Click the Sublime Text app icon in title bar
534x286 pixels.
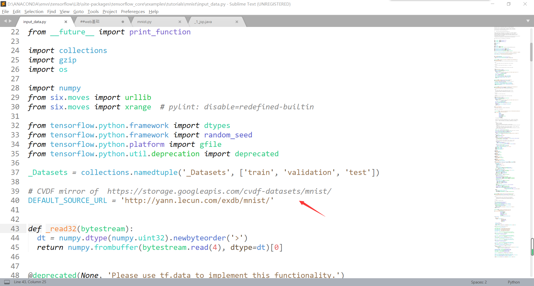[4, 4]
